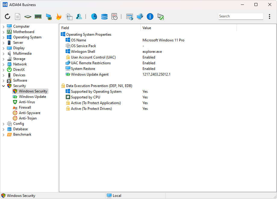
Task: Click the blue pie chart toolbar icon
Action: tap(94, 17)
